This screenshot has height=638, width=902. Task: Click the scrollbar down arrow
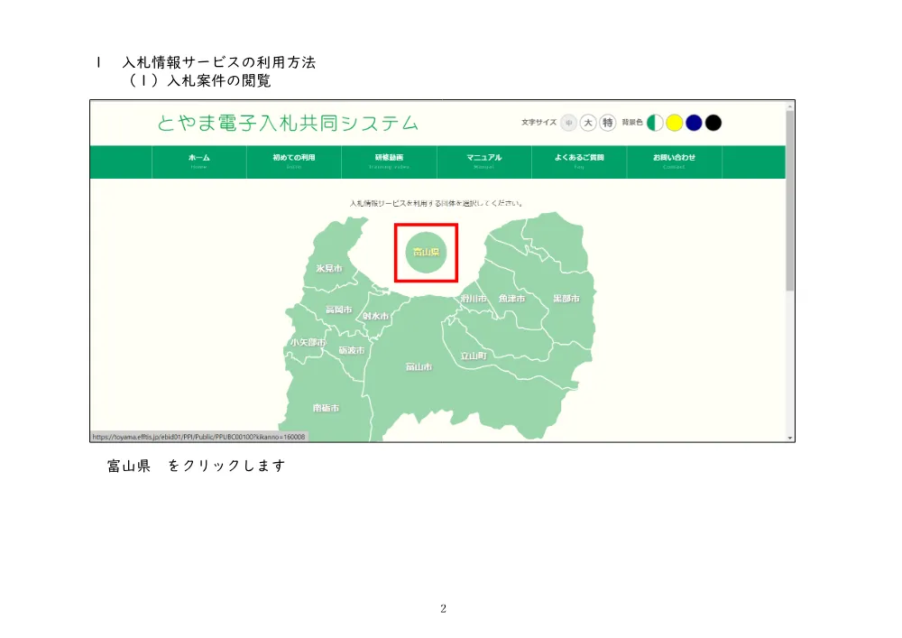(x=790, y=438)
